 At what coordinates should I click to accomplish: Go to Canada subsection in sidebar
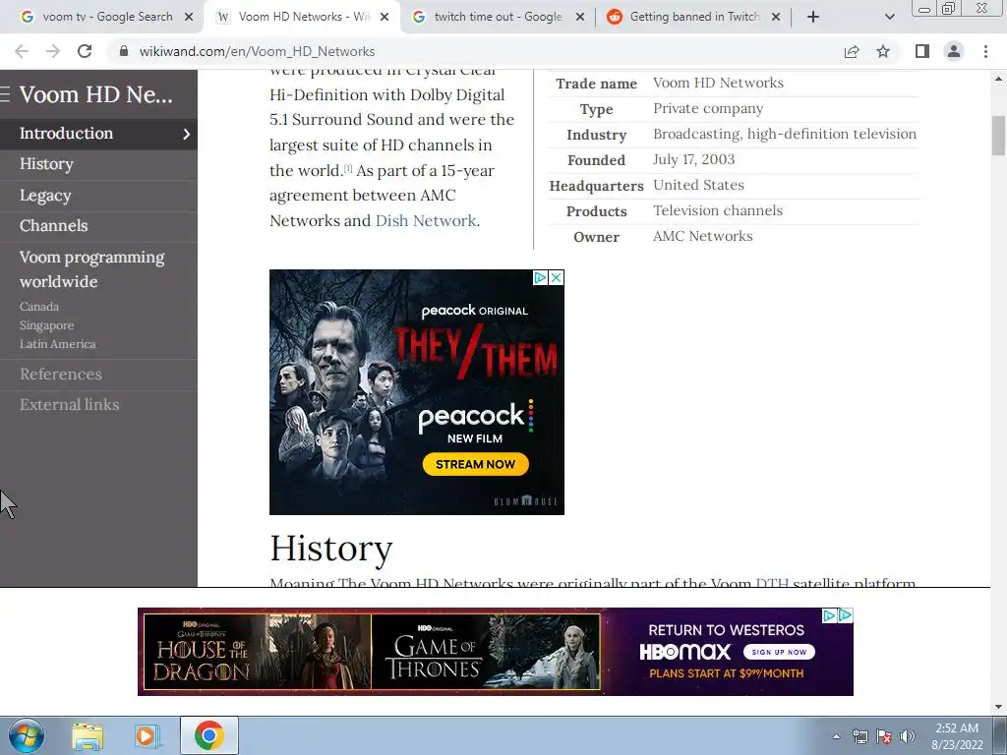(x=39, y=307)
